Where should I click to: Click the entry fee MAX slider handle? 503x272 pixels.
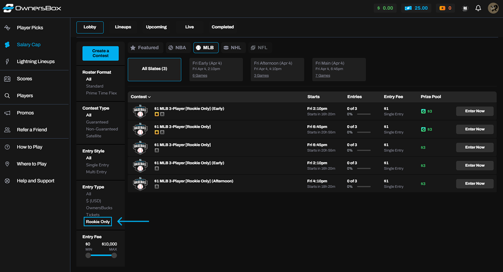point(114,255)
